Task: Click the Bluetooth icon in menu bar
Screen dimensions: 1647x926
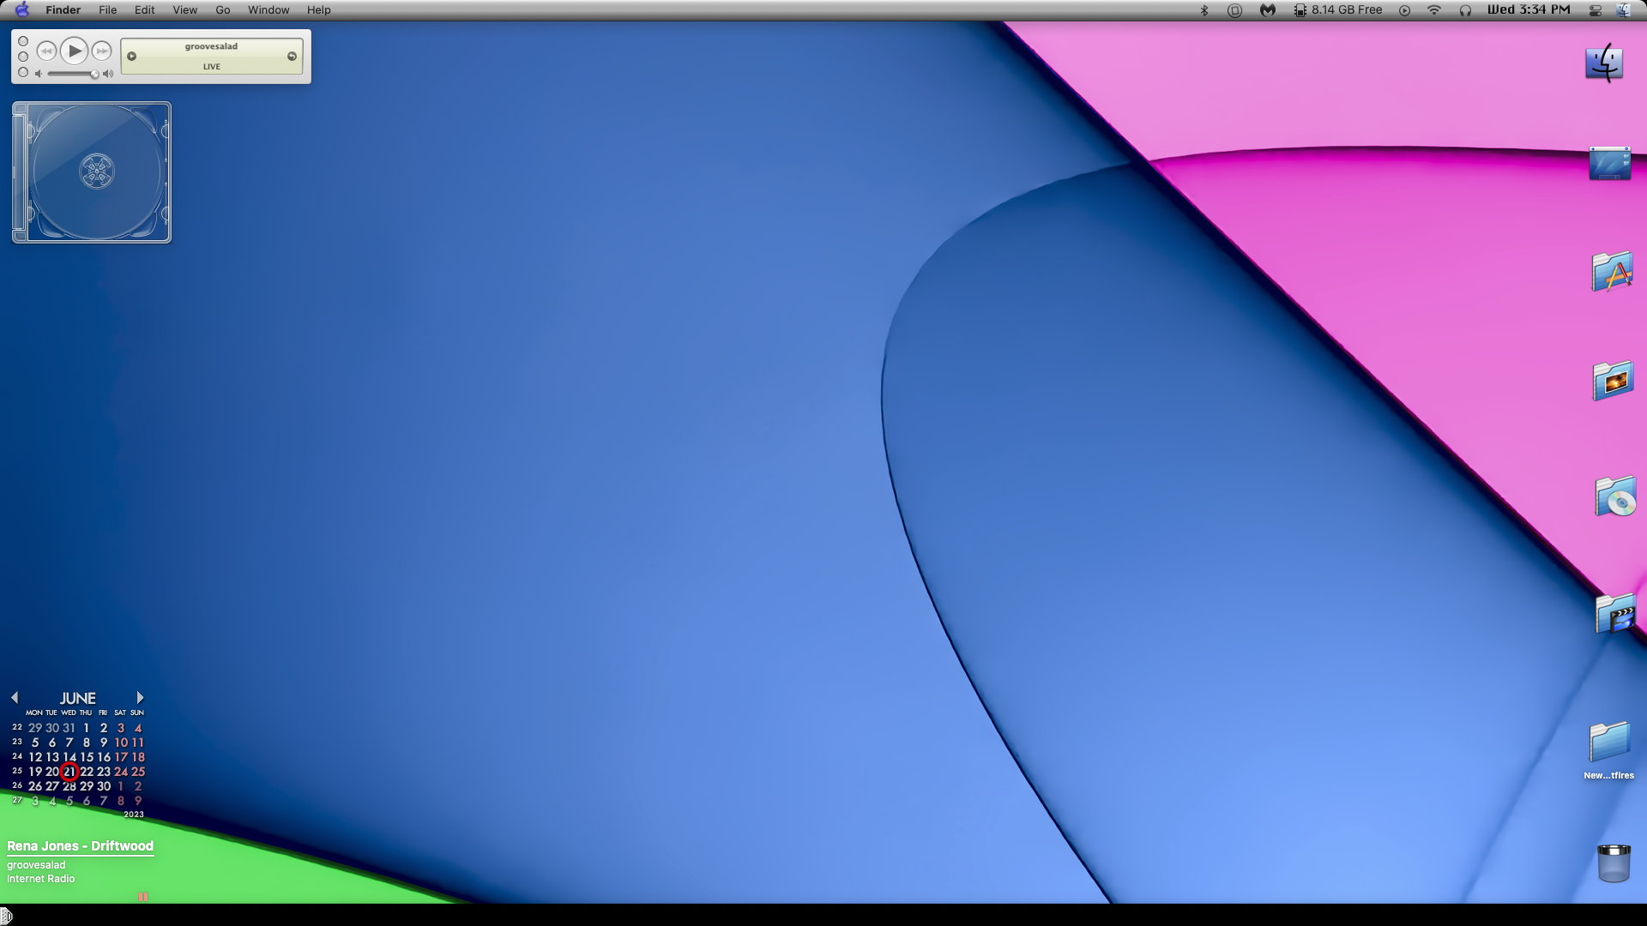Action: (x=1204, y=10)
